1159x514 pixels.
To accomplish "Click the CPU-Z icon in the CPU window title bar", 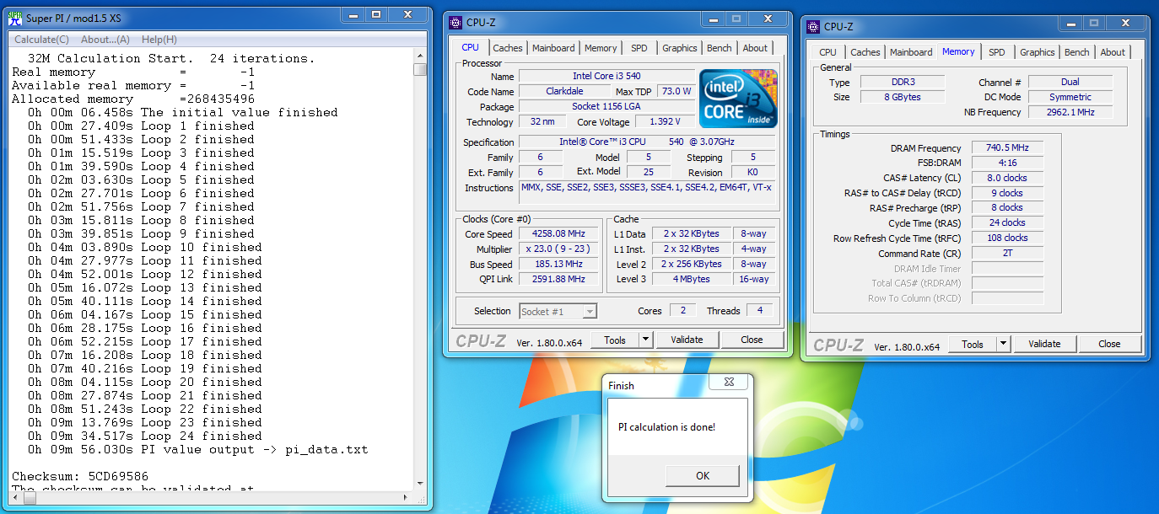I will pos(456,23).
